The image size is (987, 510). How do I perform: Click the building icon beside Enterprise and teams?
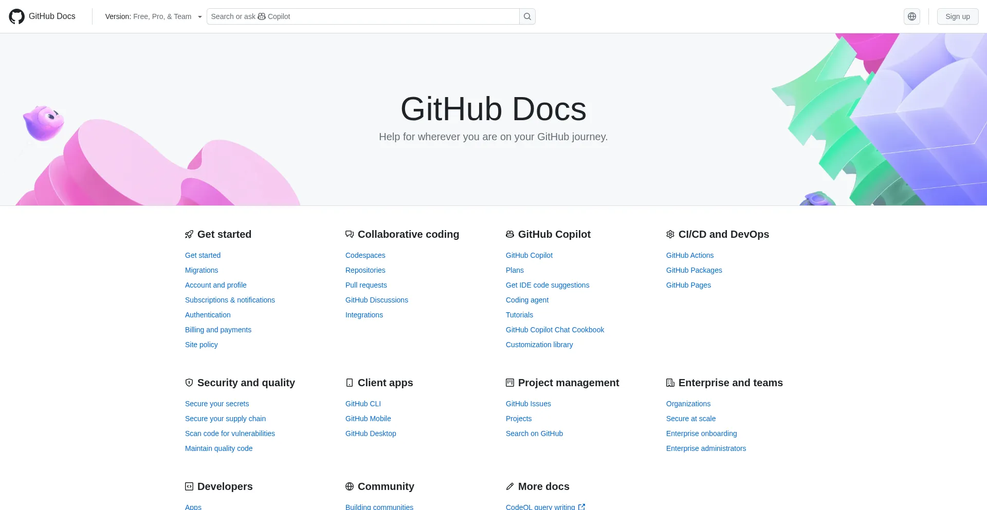click(x=670, y=383)
